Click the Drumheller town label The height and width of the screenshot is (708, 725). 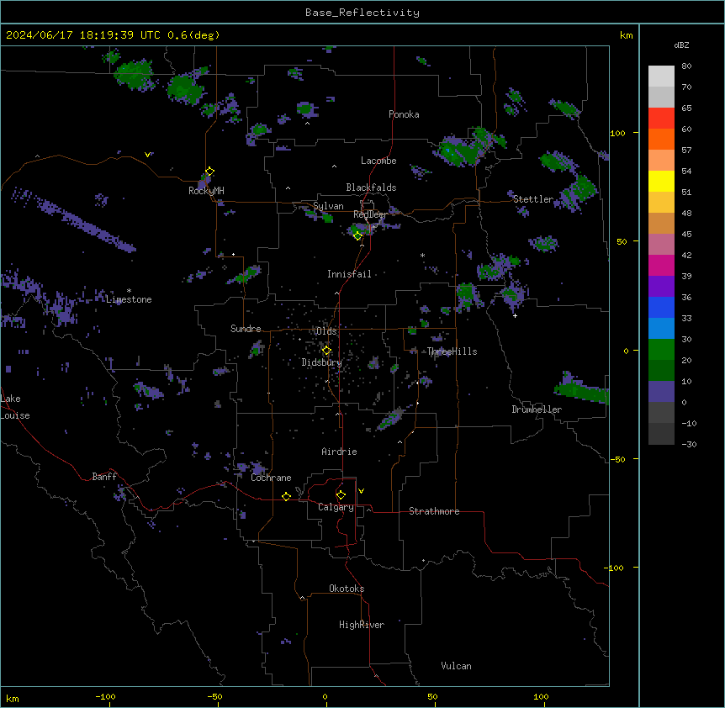point(537,409)
